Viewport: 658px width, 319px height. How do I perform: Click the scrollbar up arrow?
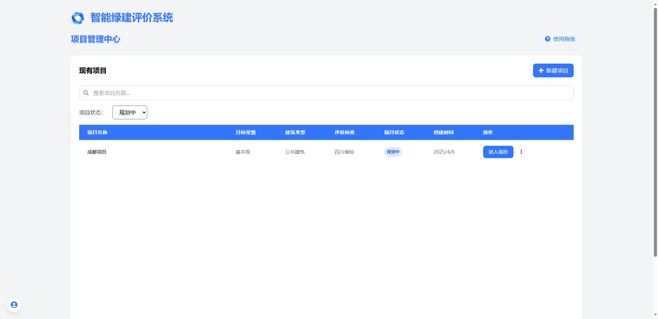655,3
